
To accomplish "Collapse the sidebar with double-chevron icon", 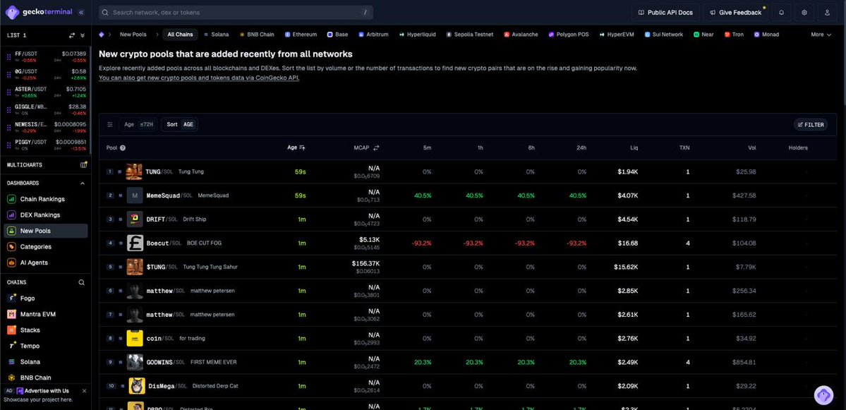I will [80, 13].
